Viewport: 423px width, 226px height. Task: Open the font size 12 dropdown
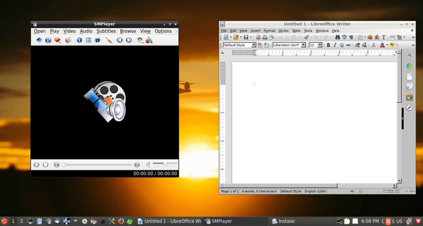point(320,45)
